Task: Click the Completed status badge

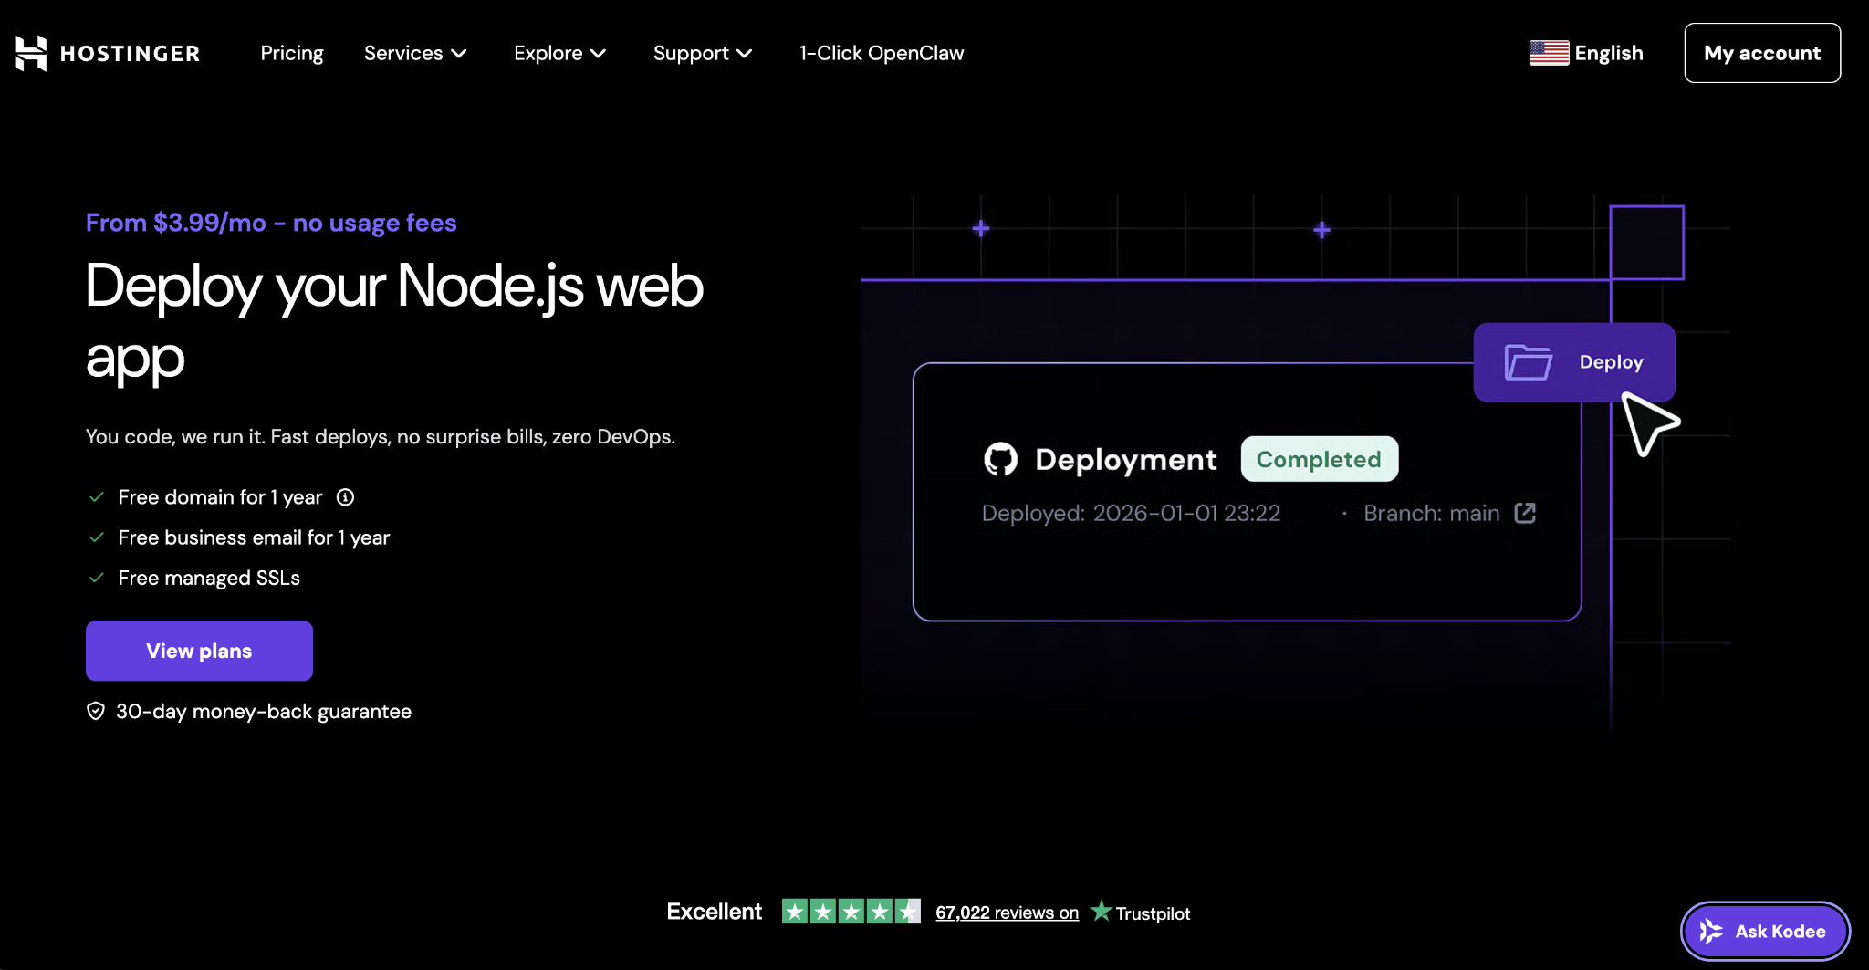Action: [1319, 459]
